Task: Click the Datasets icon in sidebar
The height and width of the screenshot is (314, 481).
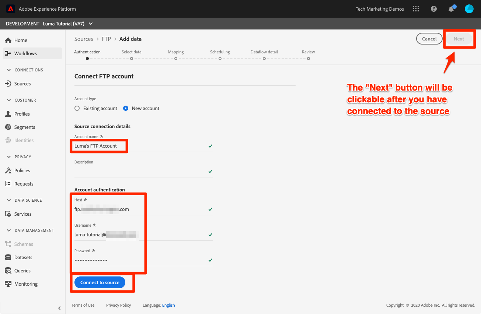Action: click(8, 257)
